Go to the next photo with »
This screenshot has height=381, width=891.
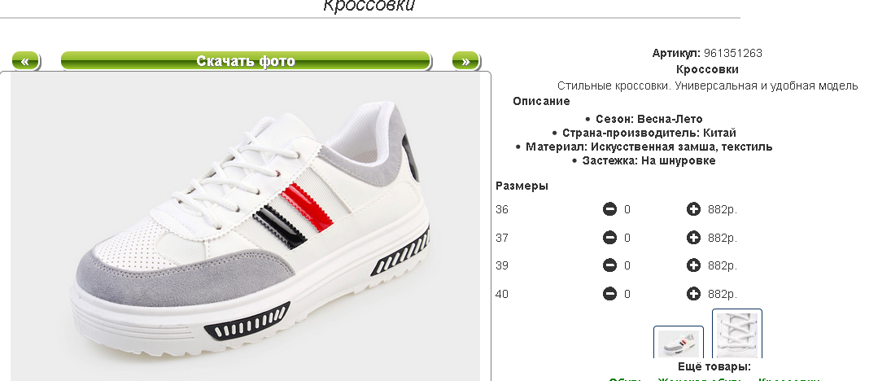pyautogui.click(x=466, y=61)
